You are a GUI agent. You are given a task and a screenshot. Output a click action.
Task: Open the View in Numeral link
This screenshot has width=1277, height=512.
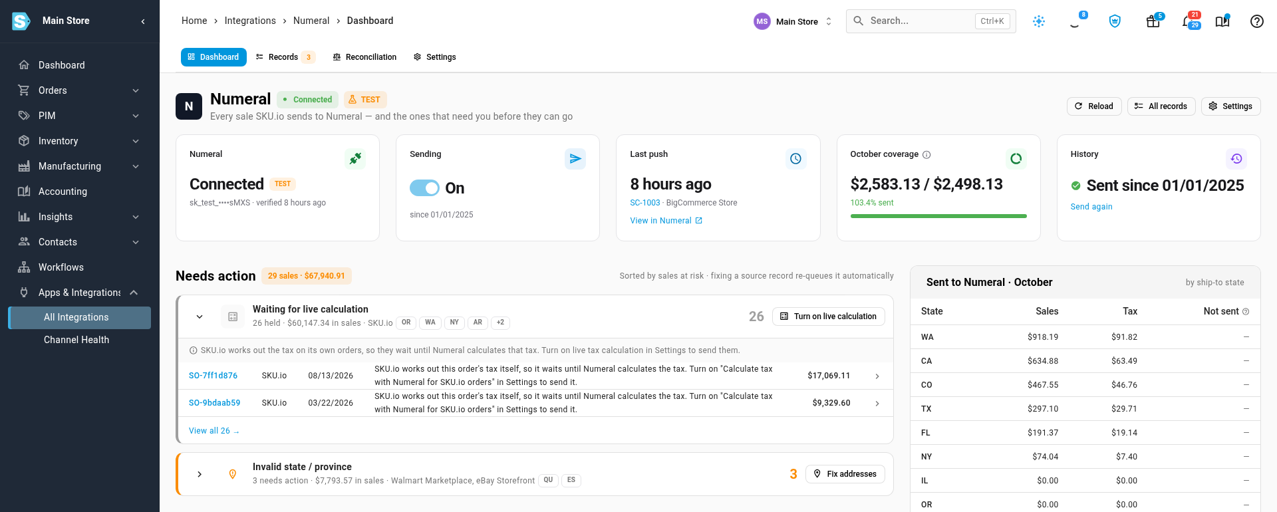[666, 221]
